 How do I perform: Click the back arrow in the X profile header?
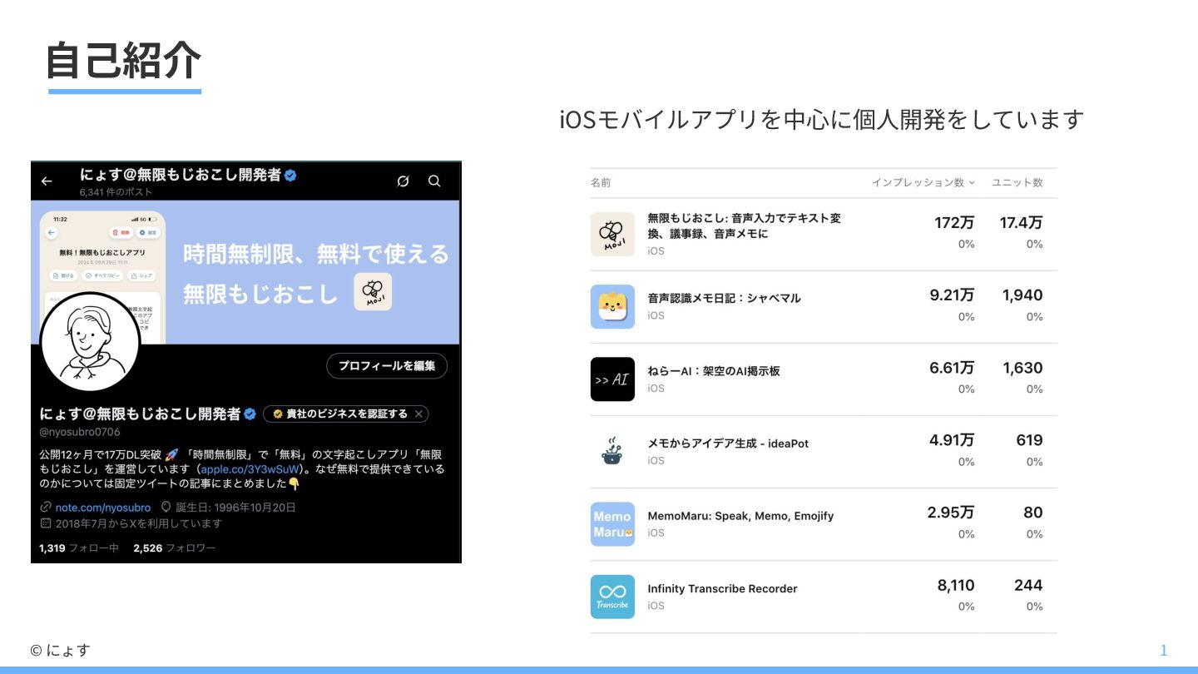pyautogui.click(x=47, y=181)
